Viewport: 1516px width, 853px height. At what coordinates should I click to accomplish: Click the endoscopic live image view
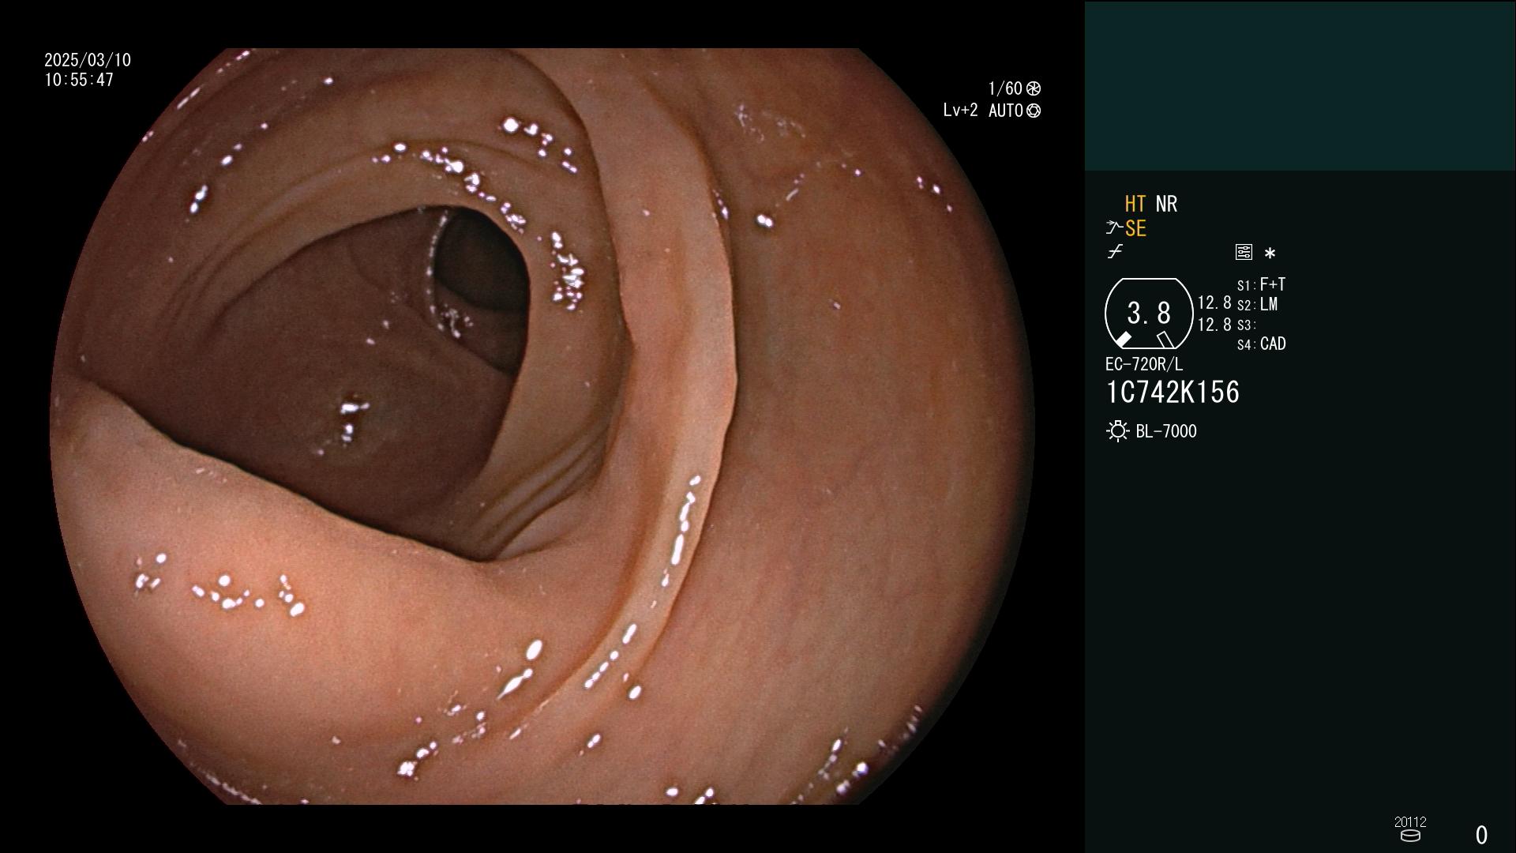pyautogui.click(x=542, y=426)
